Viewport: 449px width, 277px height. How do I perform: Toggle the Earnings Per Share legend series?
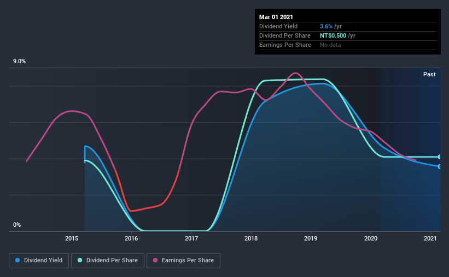183,261
